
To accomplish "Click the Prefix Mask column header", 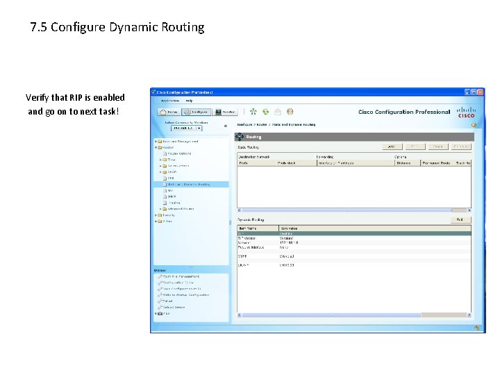I will pyautogui.click(x=297, y=163).
